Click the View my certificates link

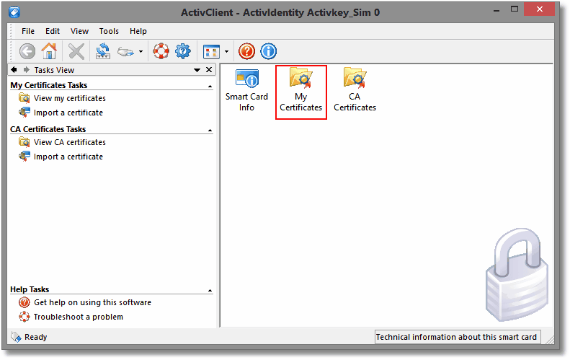coord(70,98)
